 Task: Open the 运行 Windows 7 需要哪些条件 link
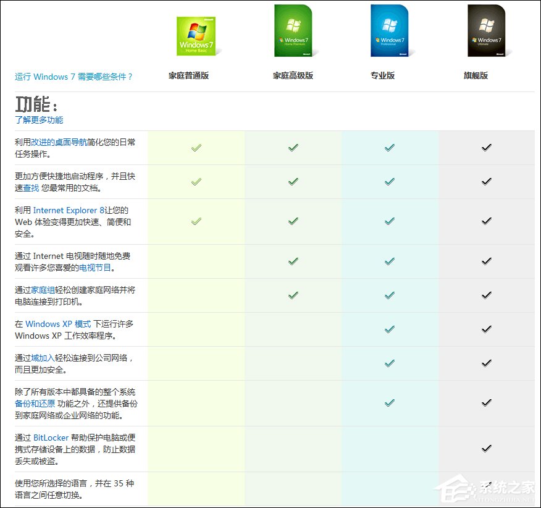[x=73, y=77]
